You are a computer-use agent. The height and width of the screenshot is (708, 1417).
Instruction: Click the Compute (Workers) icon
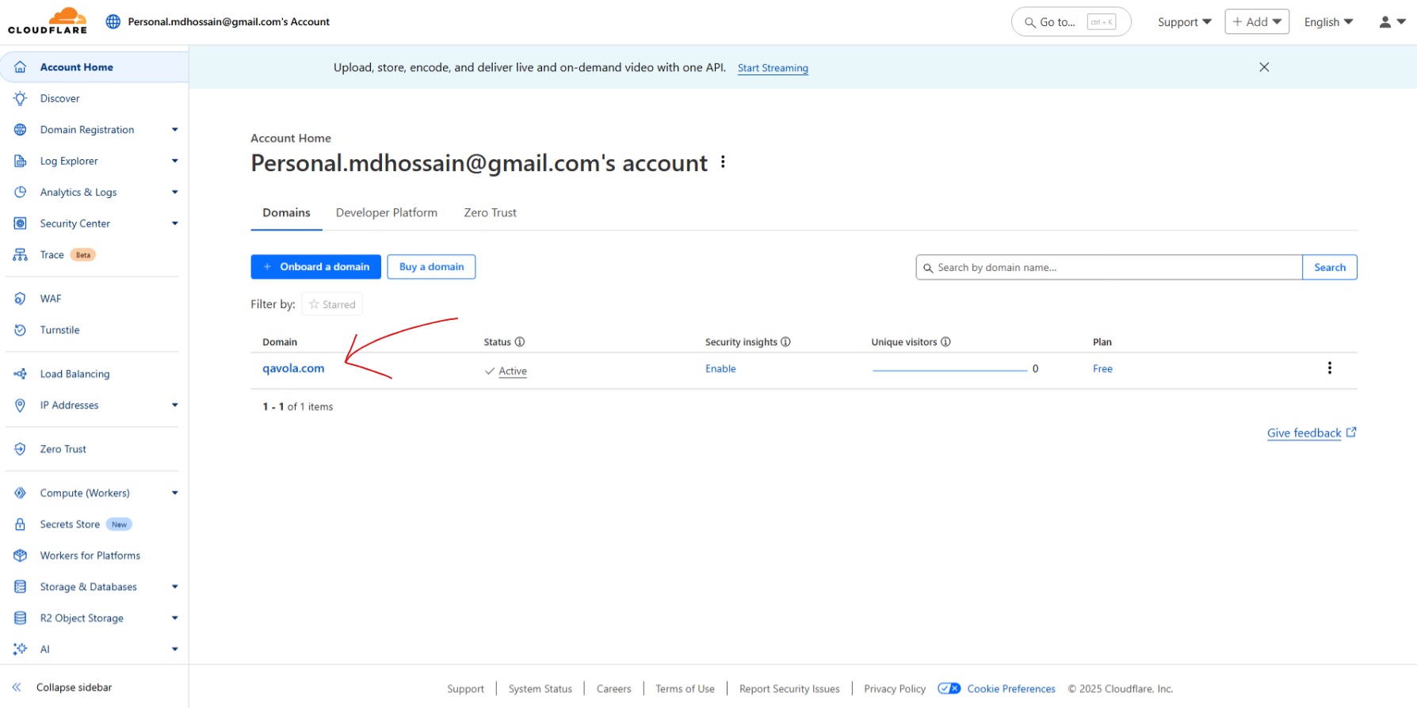pyautogui.click(x=21, y=493)
